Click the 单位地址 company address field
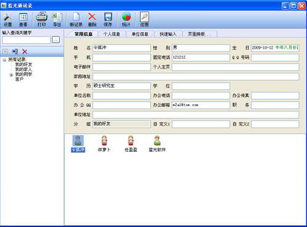The image size is (307, 227). [196, 115]
